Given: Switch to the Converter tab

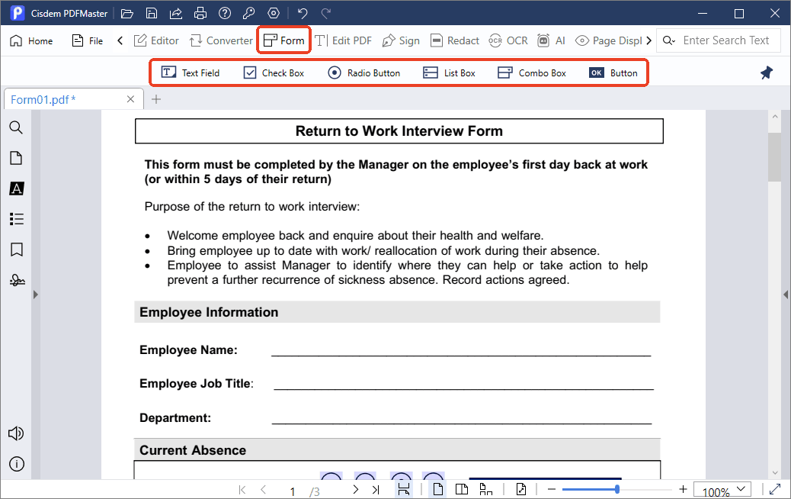Looking at the screenshot, I should [x=221, y=40].
